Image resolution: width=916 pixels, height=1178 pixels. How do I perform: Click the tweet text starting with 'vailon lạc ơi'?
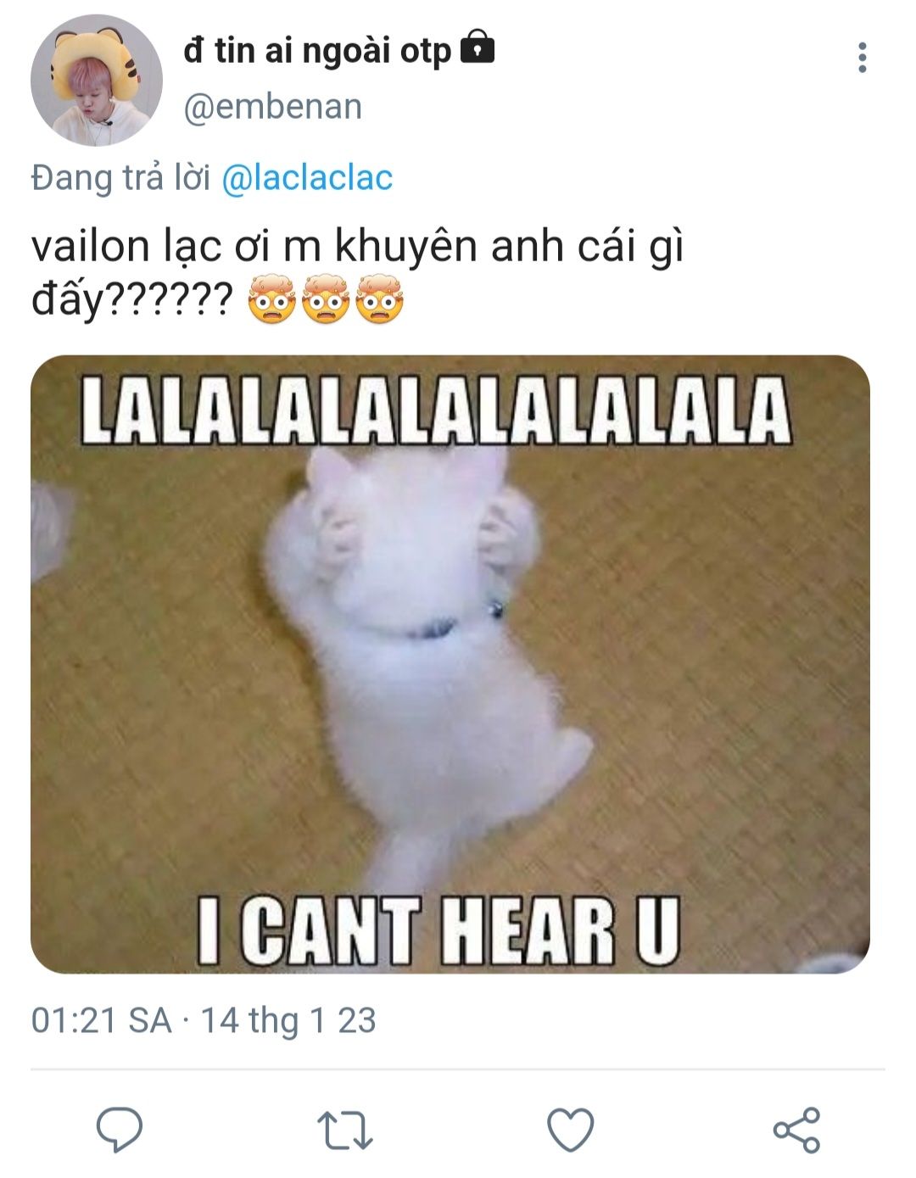[x=356, y=248]
